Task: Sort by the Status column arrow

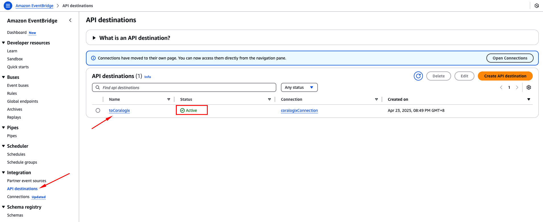Action: point(270,99)
